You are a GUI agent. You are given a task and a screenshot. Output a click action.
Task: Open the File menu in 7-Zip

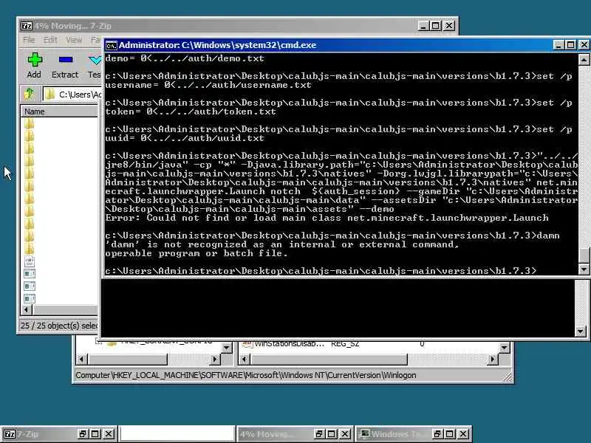tap(29, 40)
